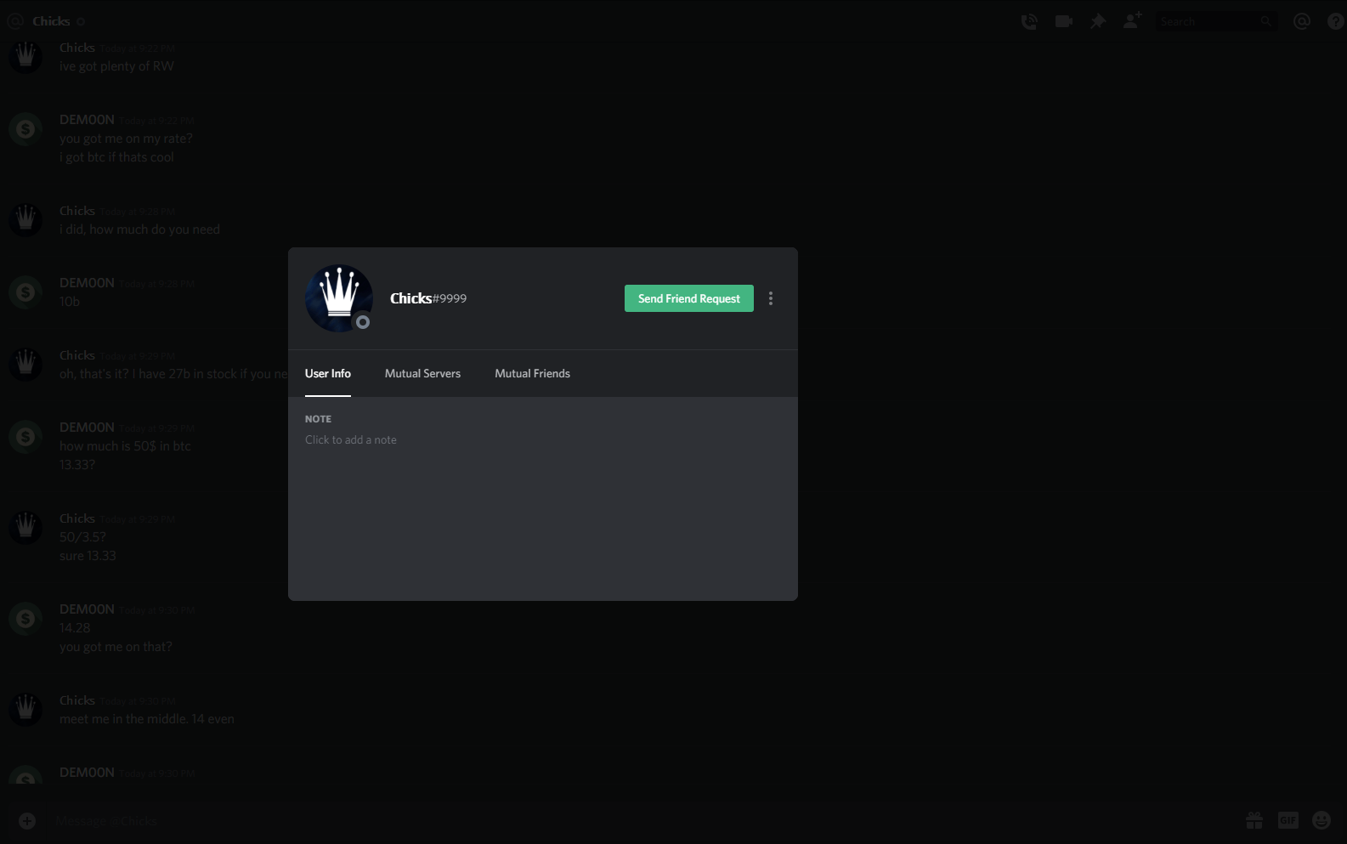Open the Nitro gift icon
This screenshot has width=1347, height=844.
click(x=1254, y=820)
